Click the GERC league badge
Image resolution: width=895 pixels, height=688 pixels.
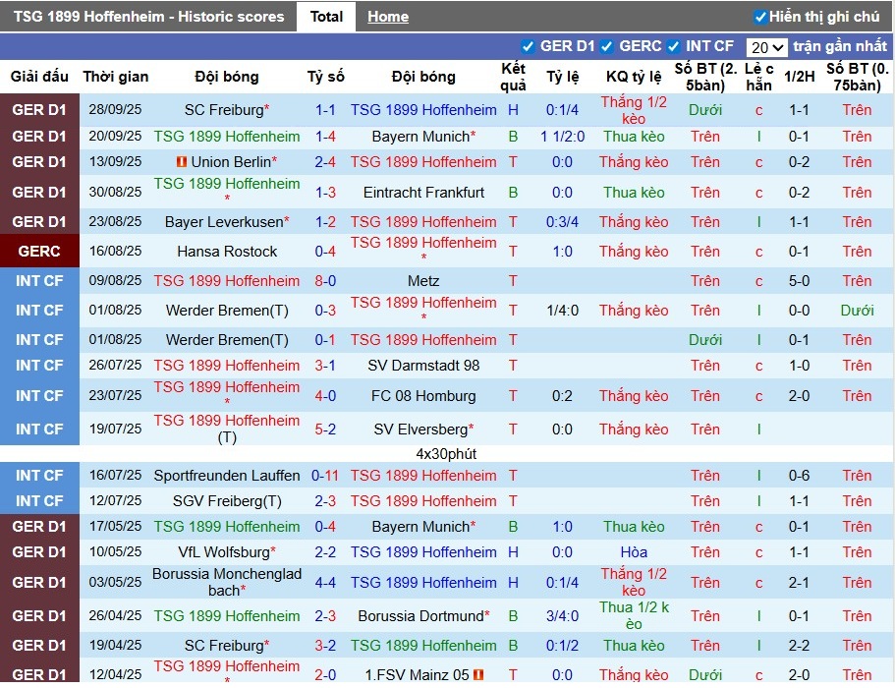pos(39,252)
